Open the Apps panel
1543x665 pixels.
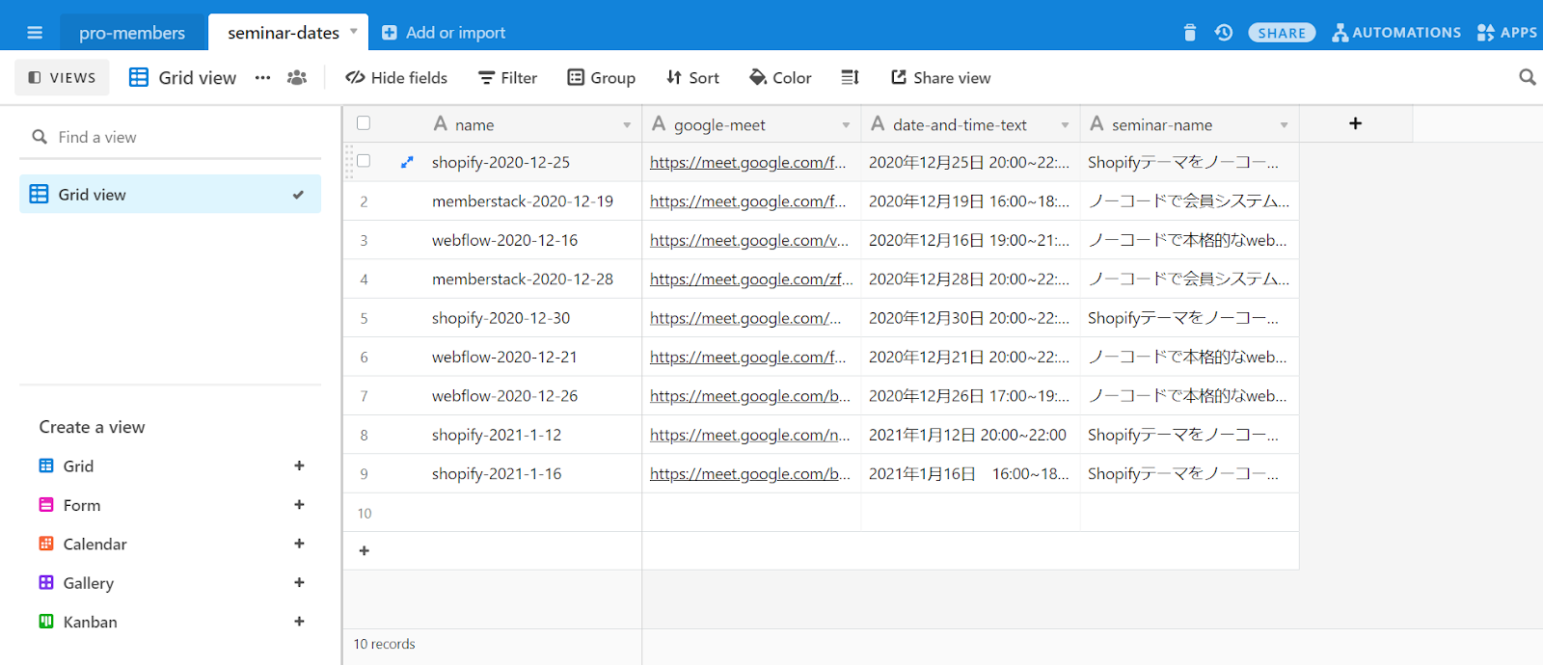click(1507, 33)
